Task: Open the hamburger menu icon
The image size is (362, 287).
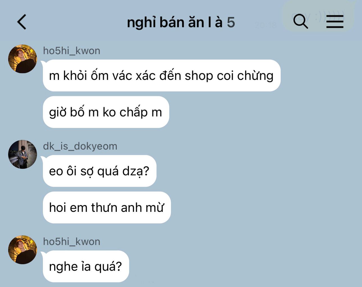Action: 335,22
